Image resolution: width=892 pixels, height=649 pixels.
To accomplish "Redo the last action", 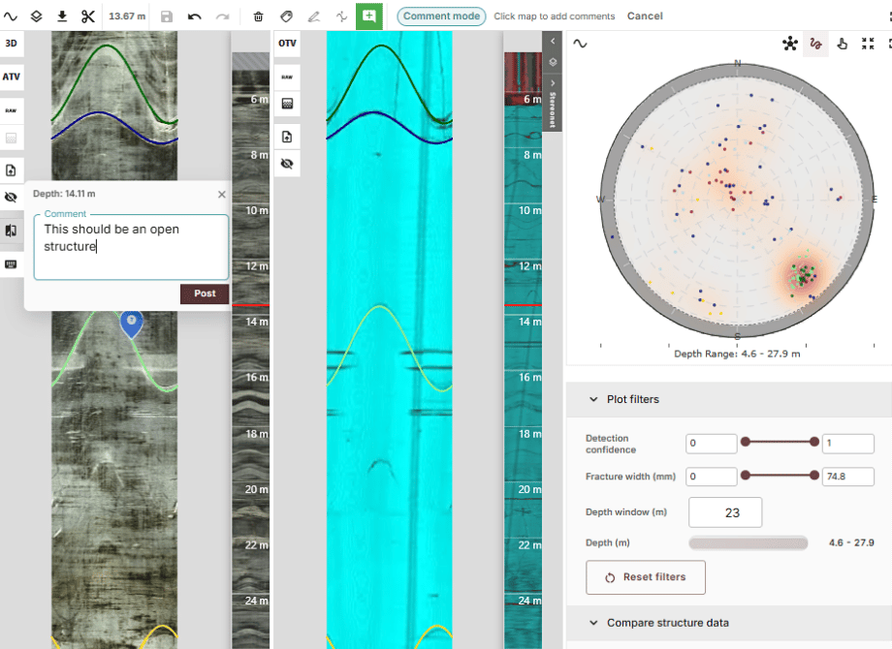I will [222, 16].
